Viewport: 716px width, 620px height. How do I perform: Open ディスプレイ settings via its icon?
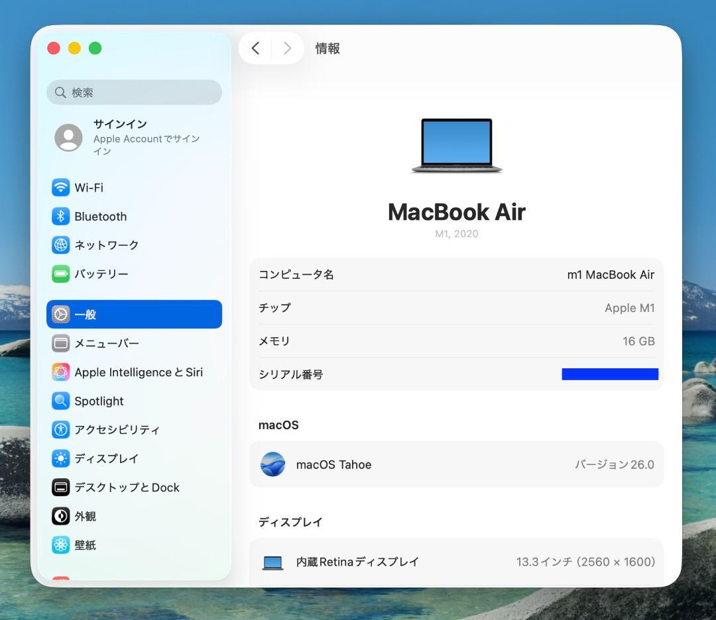[60, 458]
